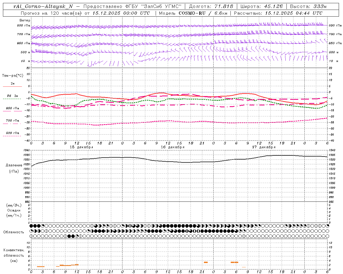
Task: Click the (км) unit label
Action: coord(14,261)
